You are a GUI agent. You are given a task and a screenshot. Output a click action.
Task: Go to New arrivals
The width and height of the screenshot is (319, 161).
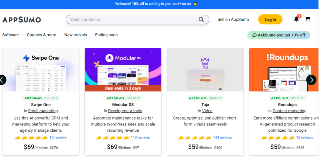(x=76, y=35)
